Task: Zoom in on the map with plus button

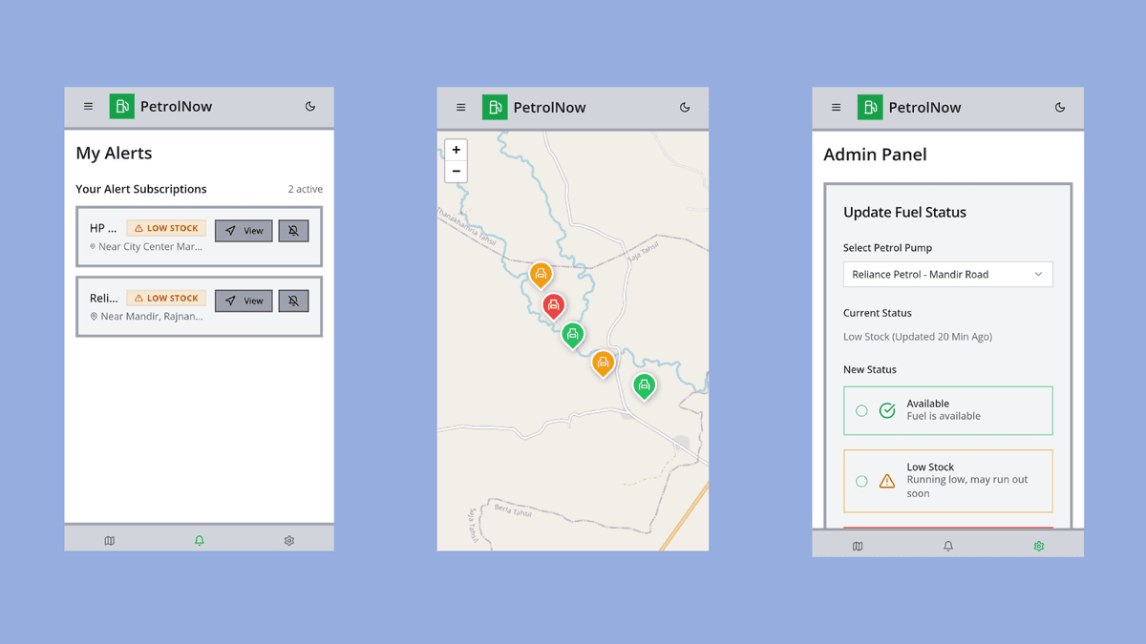Action: [x=456, y=150]
